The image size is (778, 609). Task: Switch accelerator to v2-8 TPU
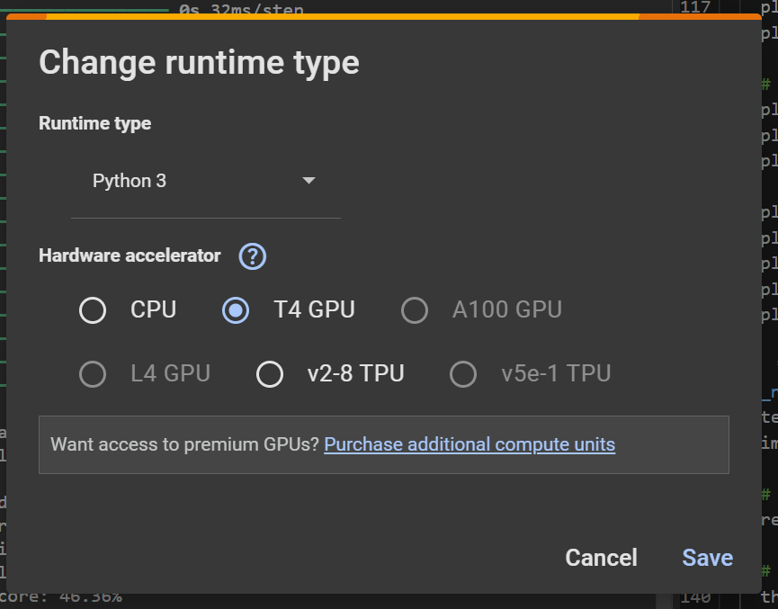(270, 373)
